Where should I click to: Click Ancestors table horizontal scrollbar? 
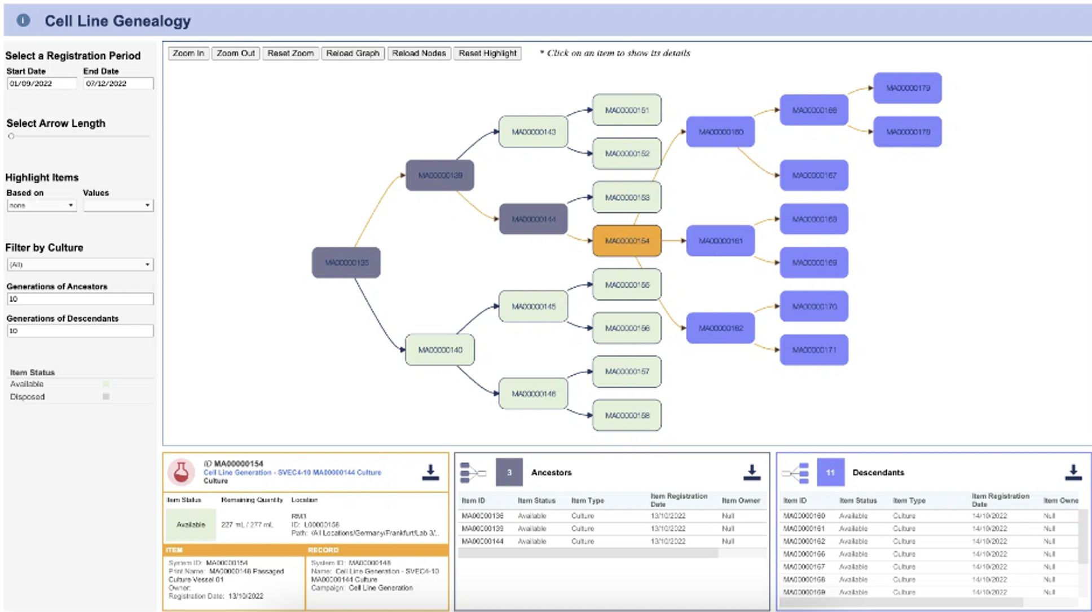tap(588, 553)
